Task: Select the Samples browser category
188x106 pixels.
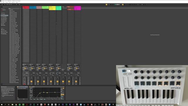Action: [4, 25]
